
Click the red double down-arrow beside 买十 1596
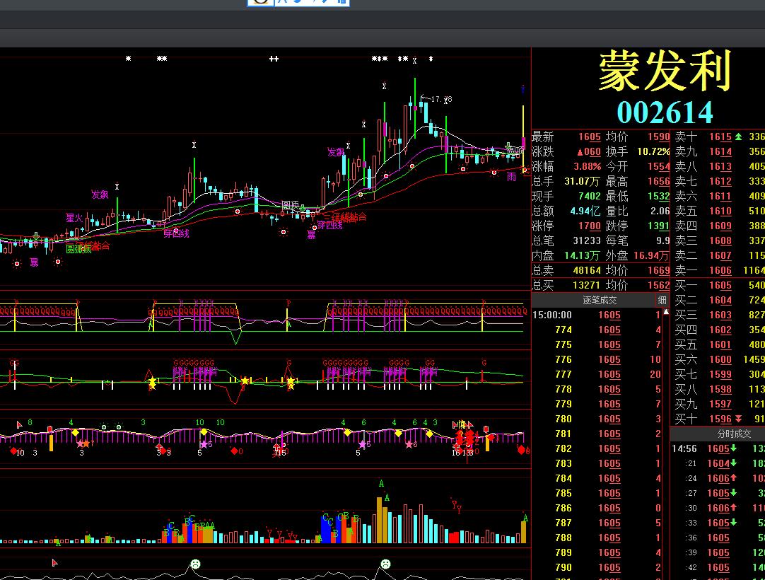[x=739, y=419]
